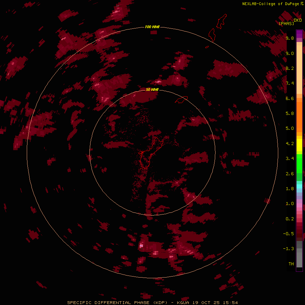Viewport: 305px width, 305px height.
Task: Click the 1.0 value on color scale
Action: pyautogui.click(x=290, y=204)
